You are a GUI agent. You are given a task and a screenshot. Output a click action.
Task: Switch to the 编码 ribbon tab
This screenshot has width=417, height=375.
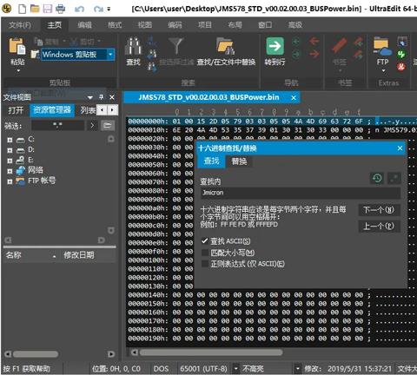pos(175,25)
